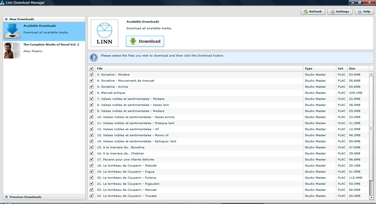Sort list by Type column header
The image size is (376, 204).
coord(319,69)
